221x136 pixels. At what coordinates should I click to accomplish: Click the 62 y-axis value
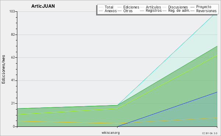tap(13, 57)
